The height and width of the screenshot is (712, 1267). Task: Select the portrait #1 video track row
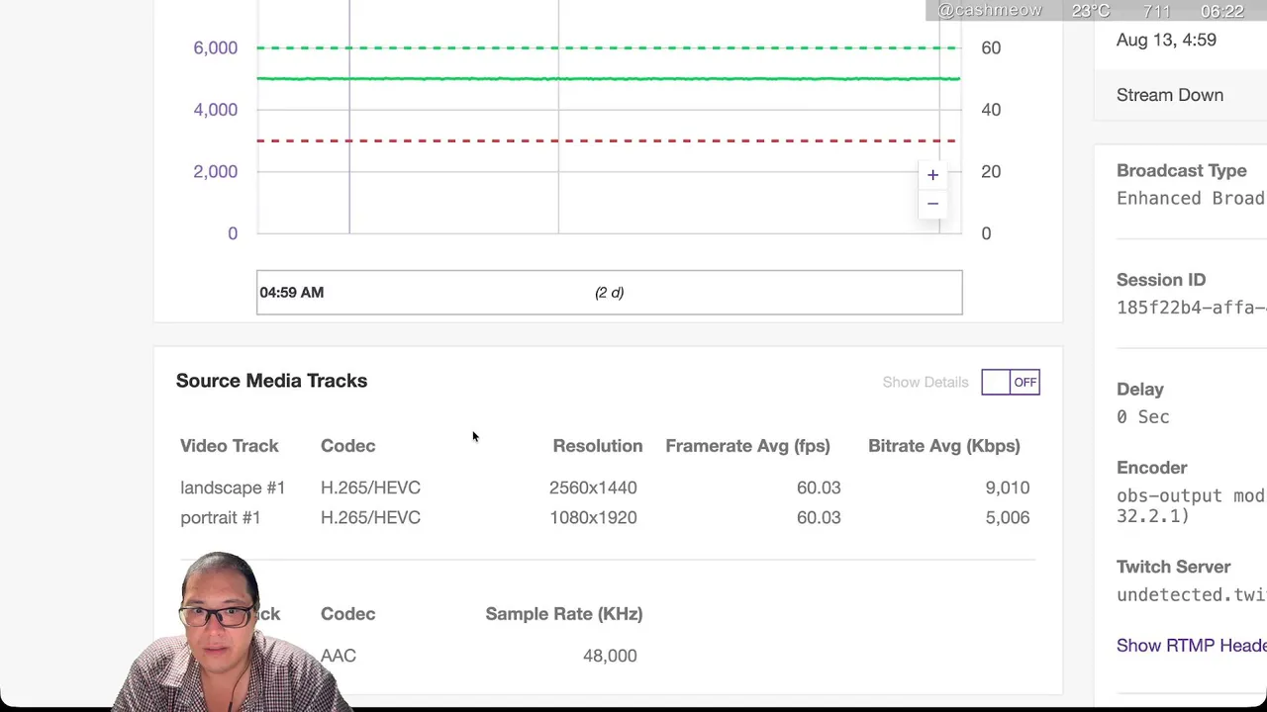[x=605, y=517]
